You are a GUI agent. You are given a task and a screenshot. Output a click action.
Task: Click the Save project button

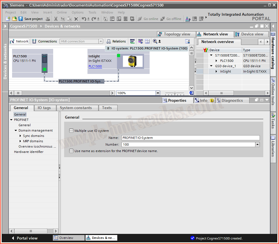coord(31,19)
